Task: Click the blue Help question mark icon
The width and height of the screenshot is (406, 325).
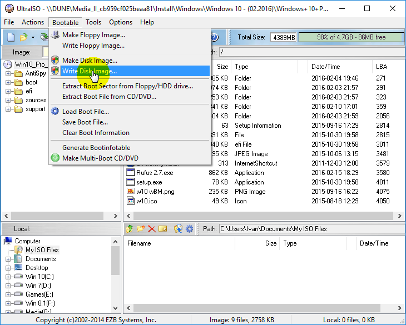Action: (214, 37)
